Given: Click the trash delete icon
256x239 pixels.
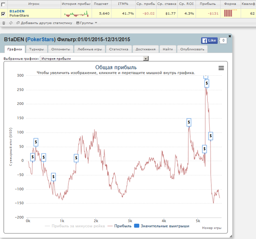Looking at the screenshot, I should pos(4,23).
